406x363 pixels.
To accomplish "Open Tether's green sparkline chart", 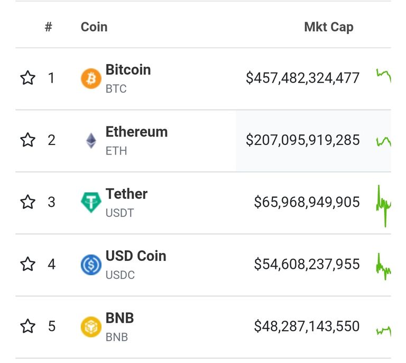I will click(383, 206).
